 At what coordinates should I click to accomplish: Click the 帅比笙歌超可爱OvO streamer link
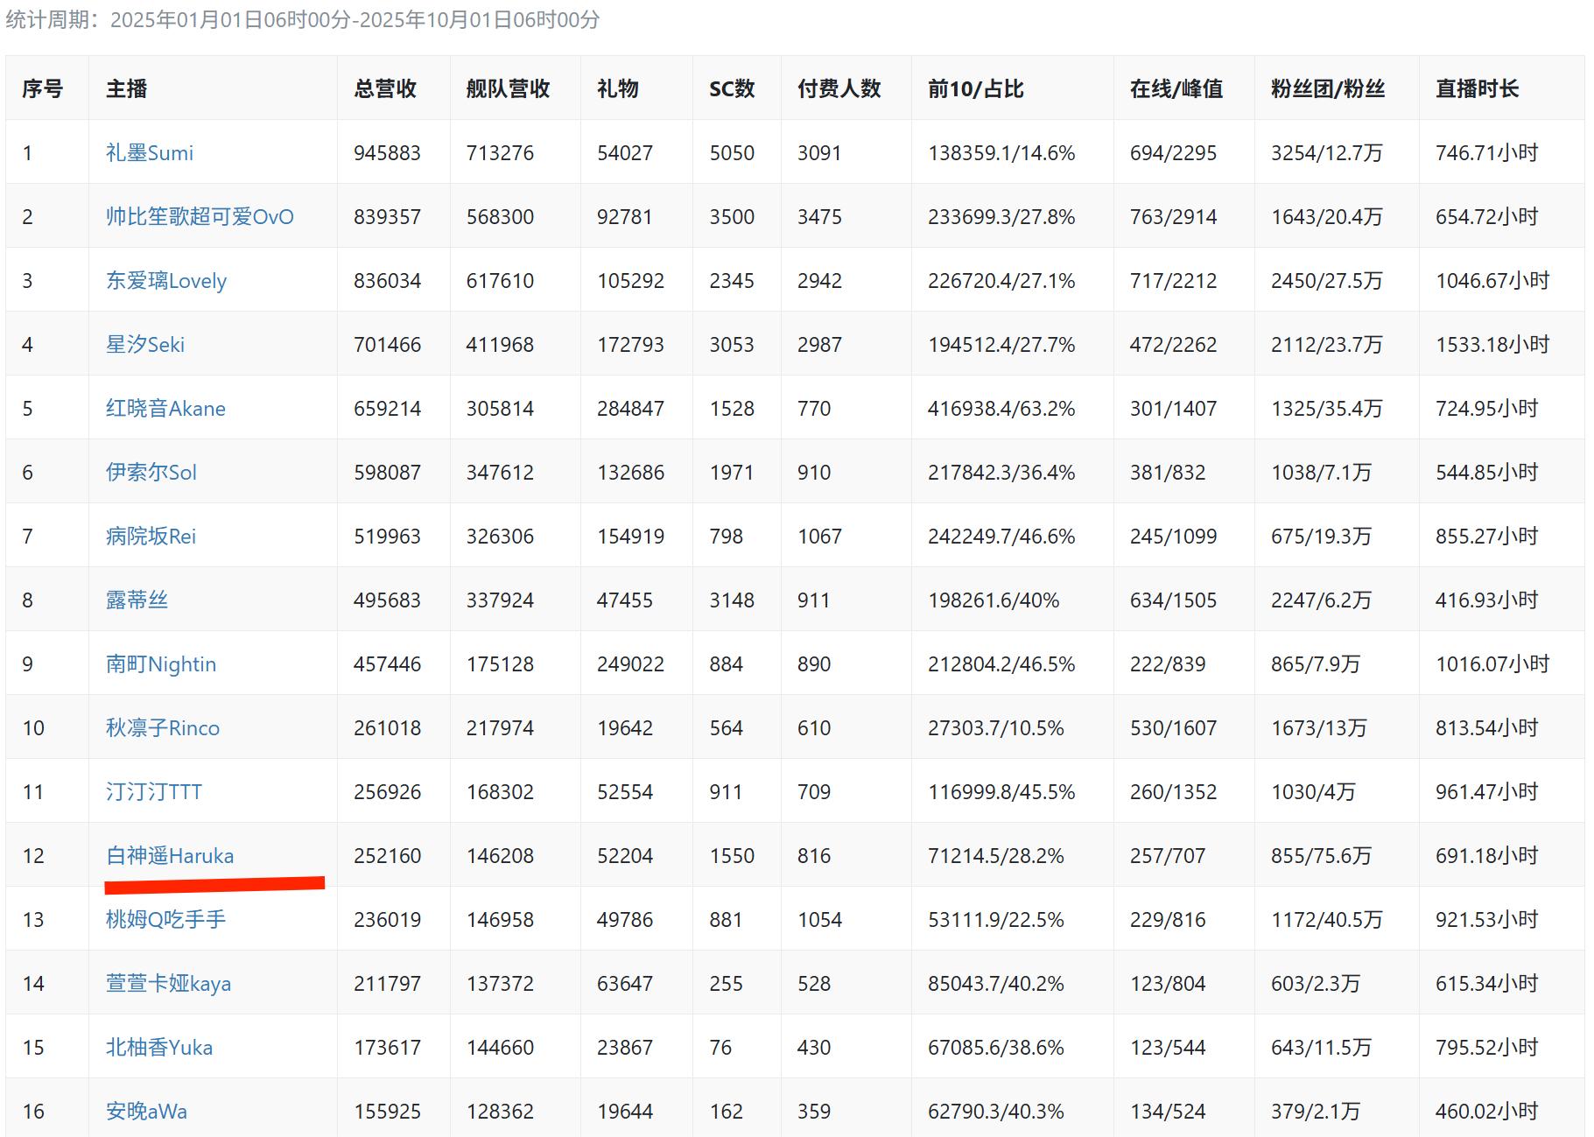pos(200,217)
